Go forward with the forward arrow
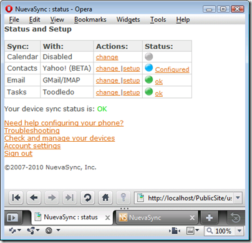252x243 pixels. (x=52, y=197)
